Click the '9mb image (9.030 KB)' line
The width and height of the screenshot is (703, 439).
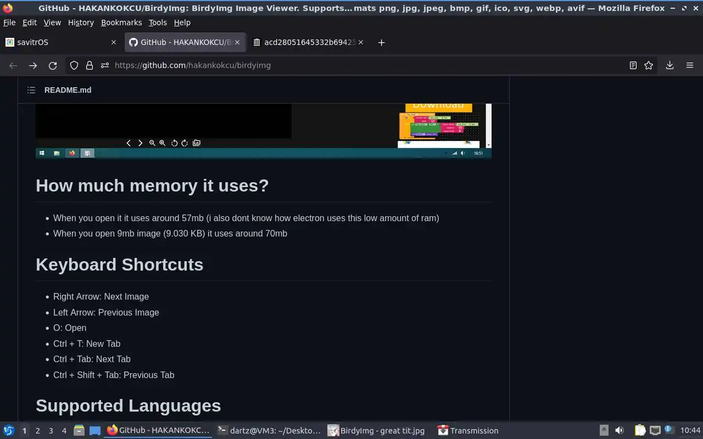pos(170,233)
